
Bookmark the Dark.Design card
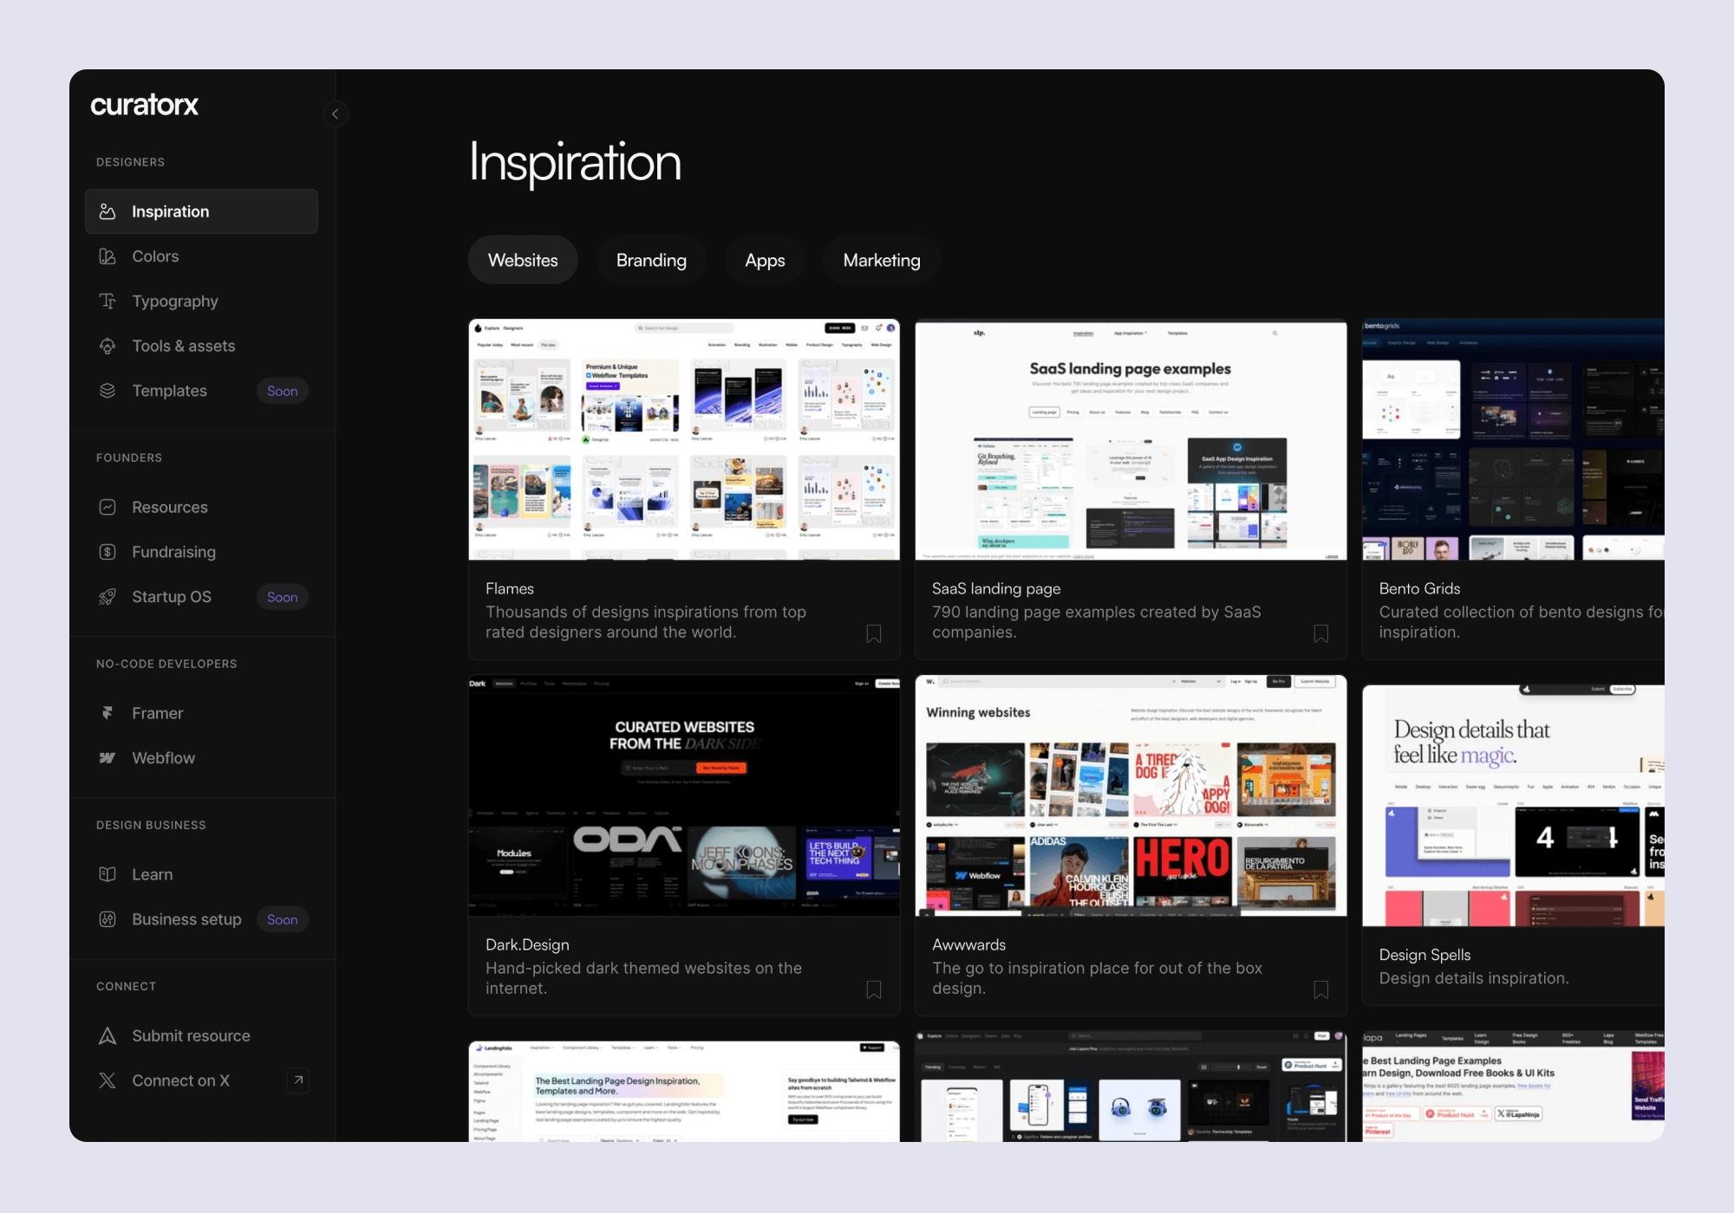click(874, 989)
